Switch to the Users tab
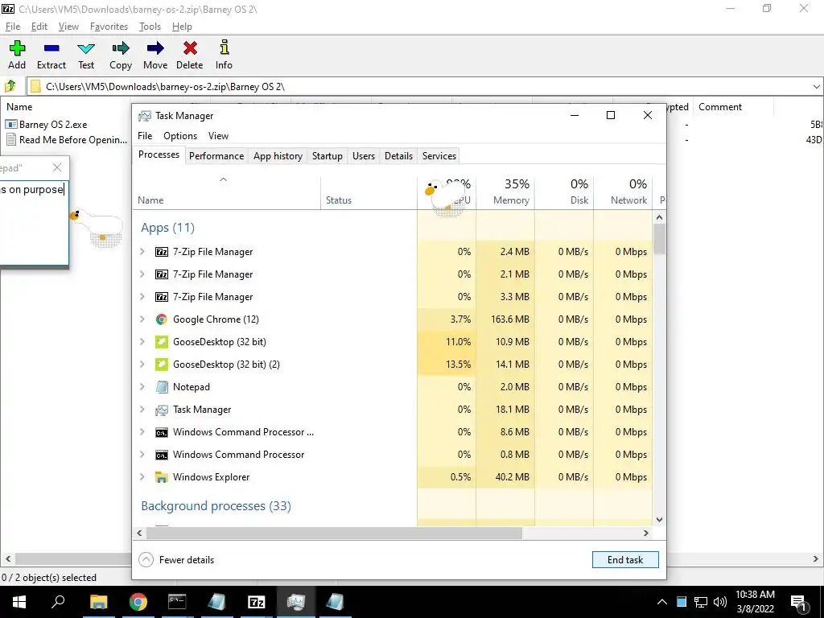 click(364, 156)
